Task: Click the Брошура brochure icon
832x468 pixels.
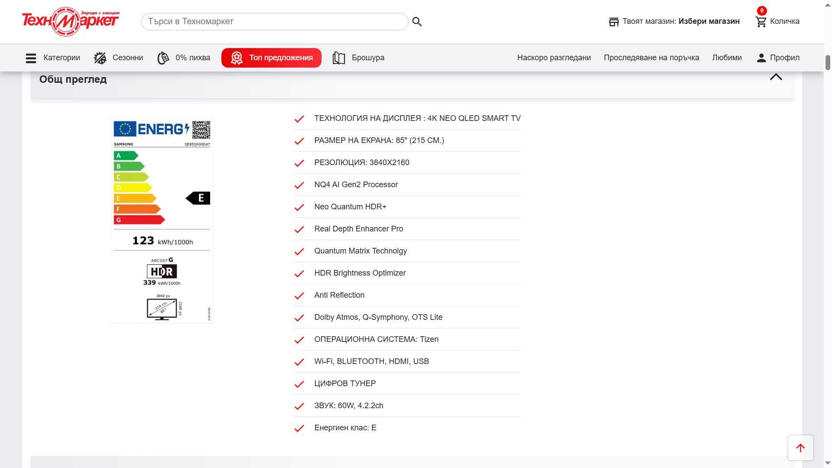Action: 339,58
